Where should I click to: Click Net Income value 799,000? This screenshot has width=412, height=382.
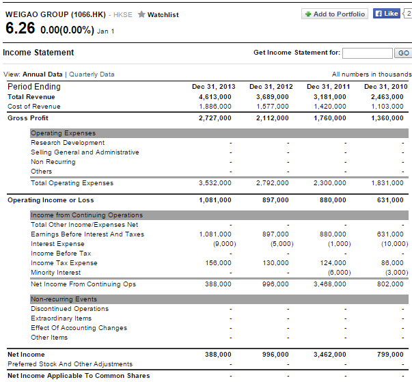coord(390,355)
